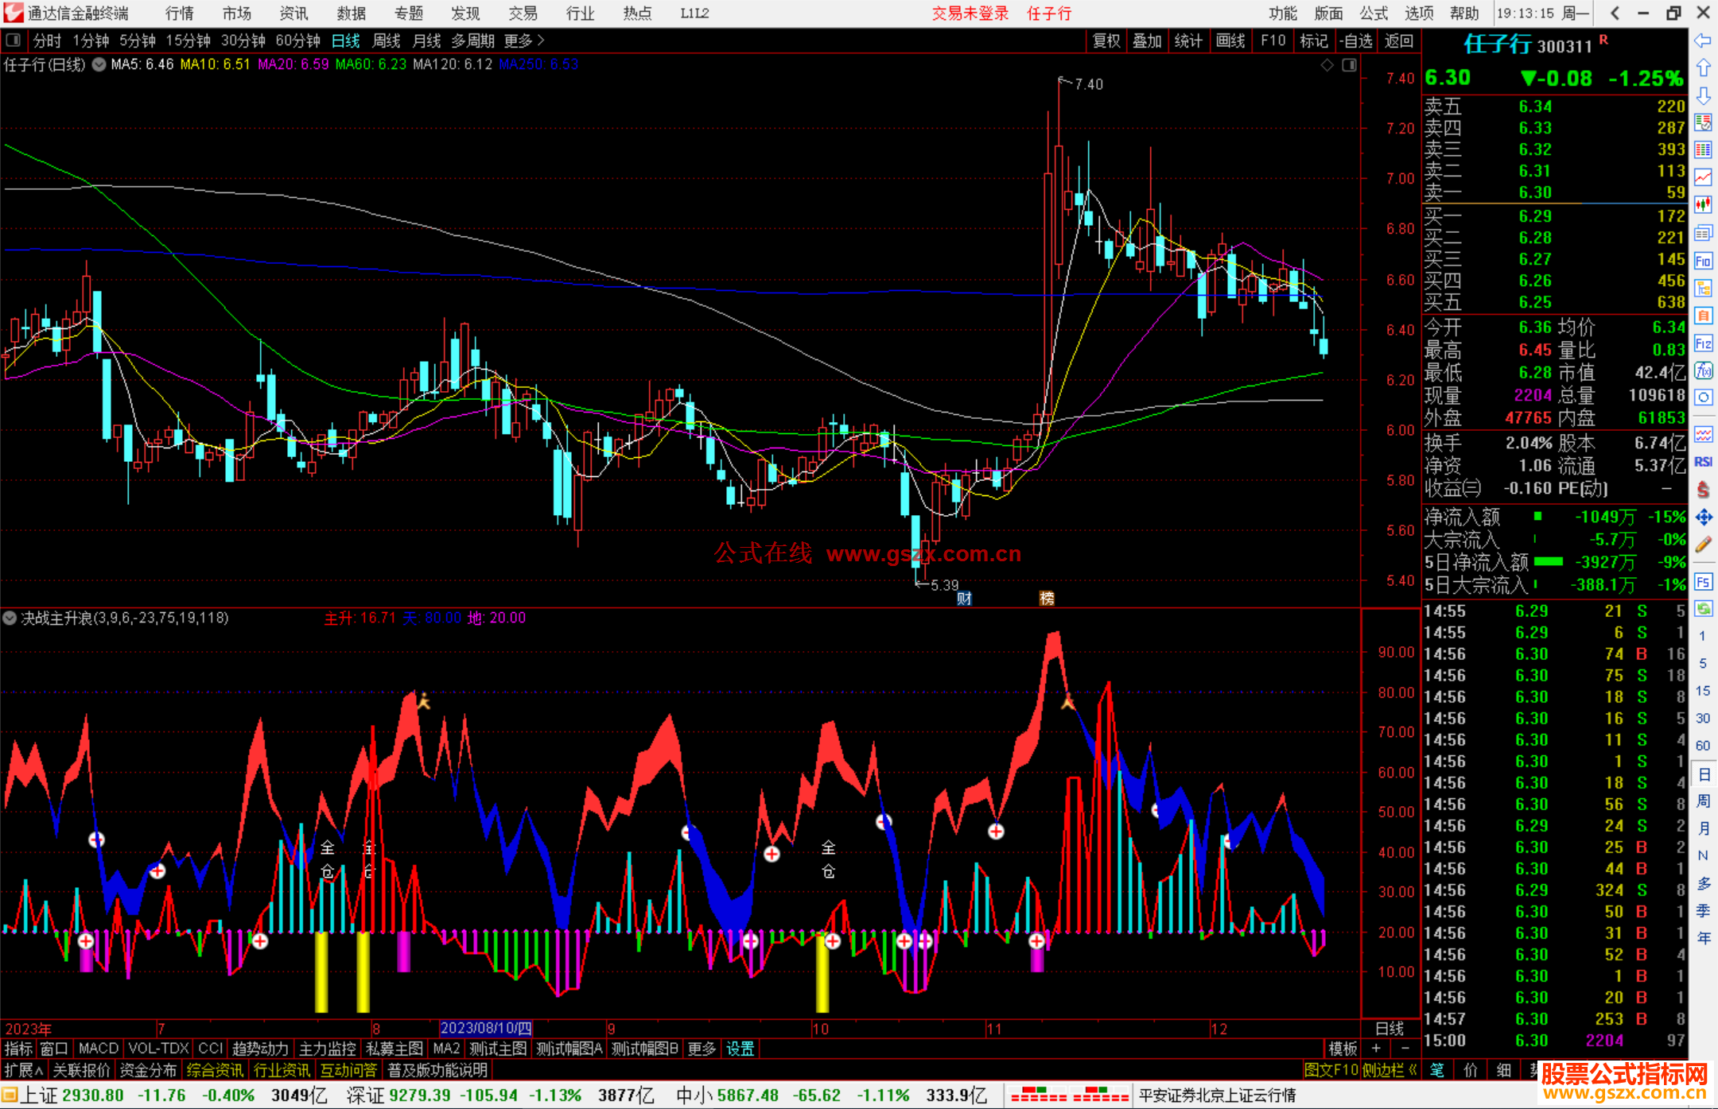This screenshot has height=1109, width=1718.
Task: Toggle panel icon left of 分时 tab
Action: [14, 41]
